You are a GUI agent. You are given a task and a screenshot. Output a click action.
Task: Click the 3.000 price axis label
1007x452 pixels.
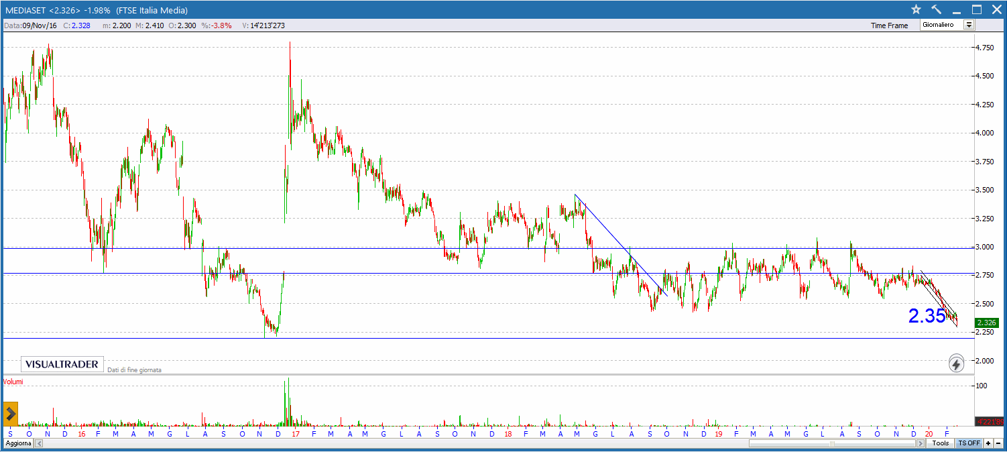tap(985, 247)
